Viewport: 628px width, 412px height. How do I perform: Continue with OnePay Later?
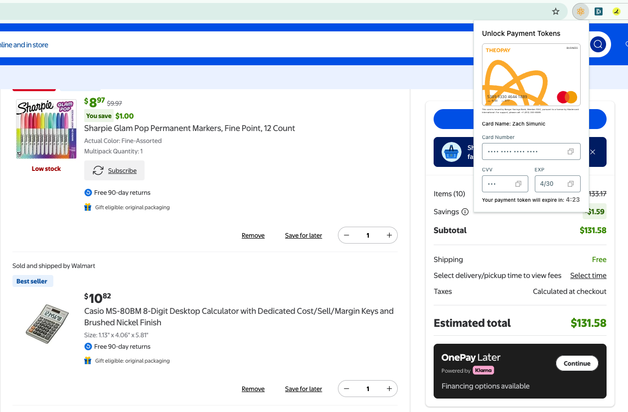[577, 363]
